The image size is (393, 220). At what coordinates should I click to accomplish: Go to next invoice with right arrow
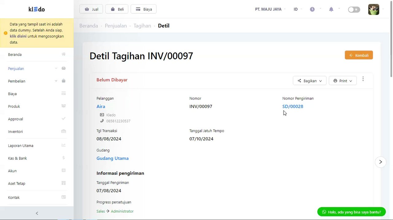tap(380, 162)
